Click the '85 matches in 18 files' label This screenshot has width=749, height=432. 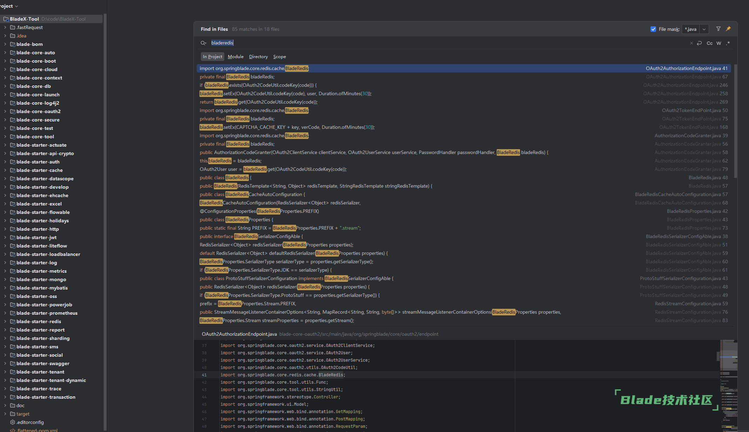pyautogui.click(x=256, y=29)
